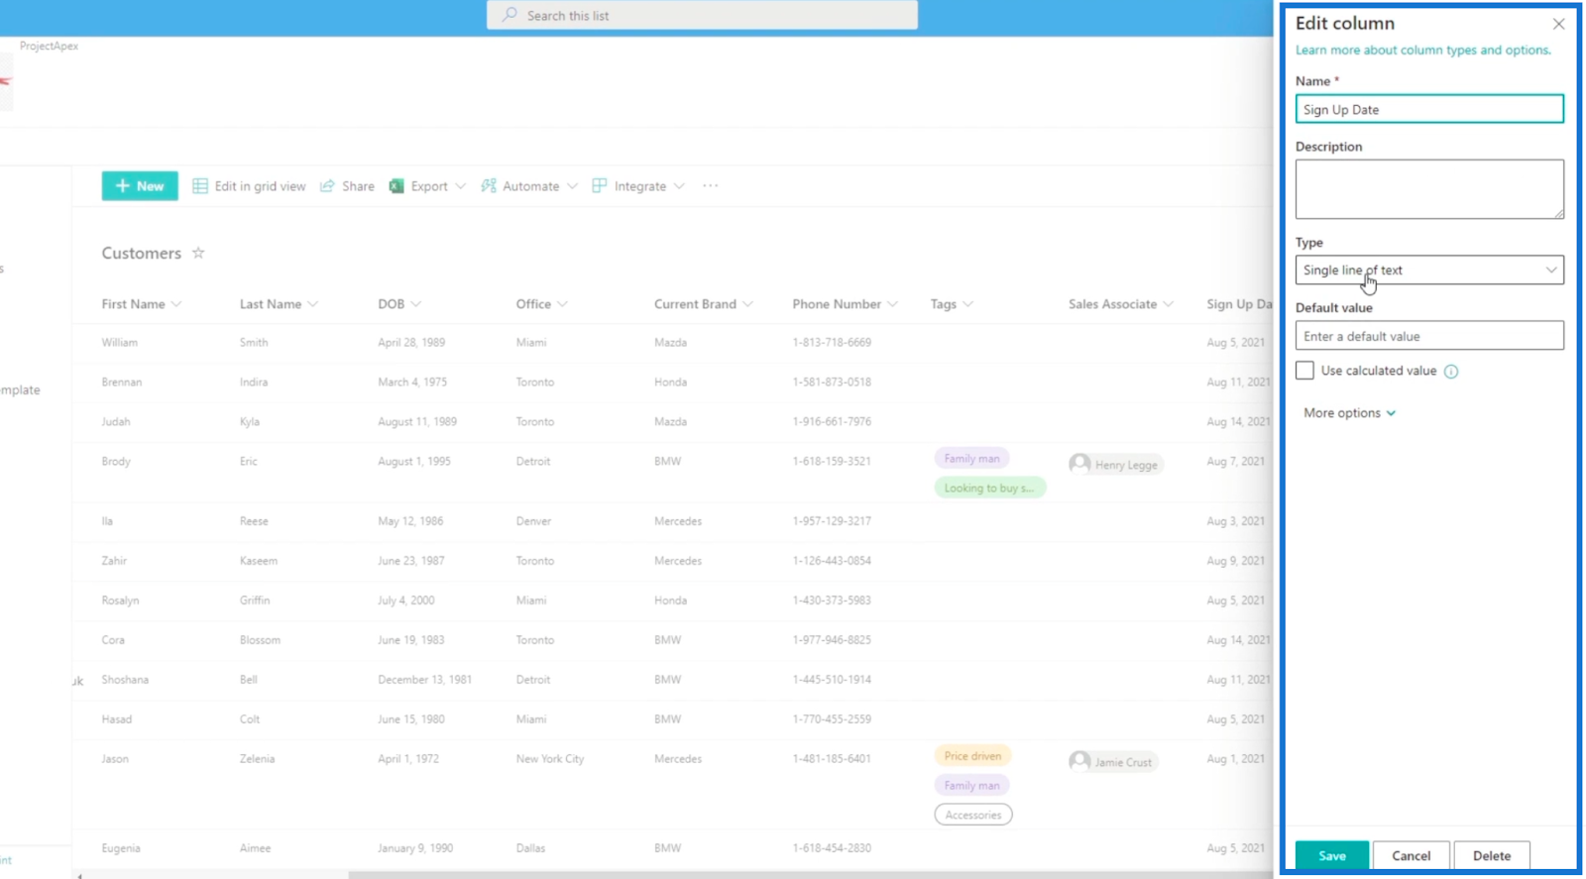Open Learn more about column types link
The image size is (1586, 879).
pyautogui.click(x=1422, y=50)
